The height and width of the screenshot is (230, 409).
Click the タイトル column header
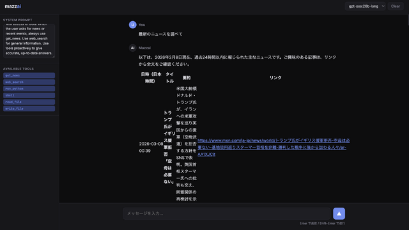[169, 78]
